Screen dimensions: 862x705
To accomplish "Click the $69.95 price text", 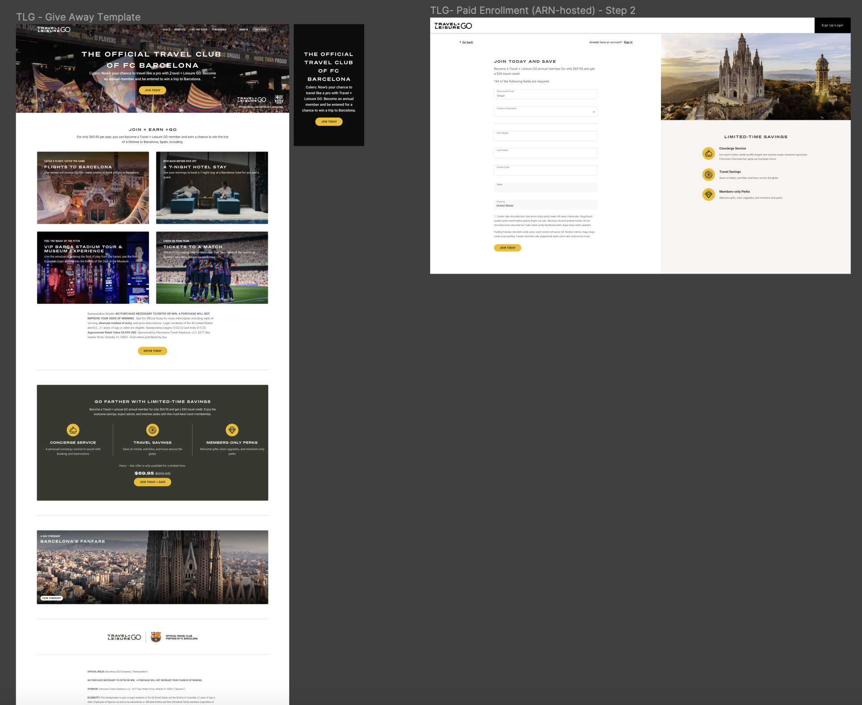I will pyautogui.click(x=144, y=473).
